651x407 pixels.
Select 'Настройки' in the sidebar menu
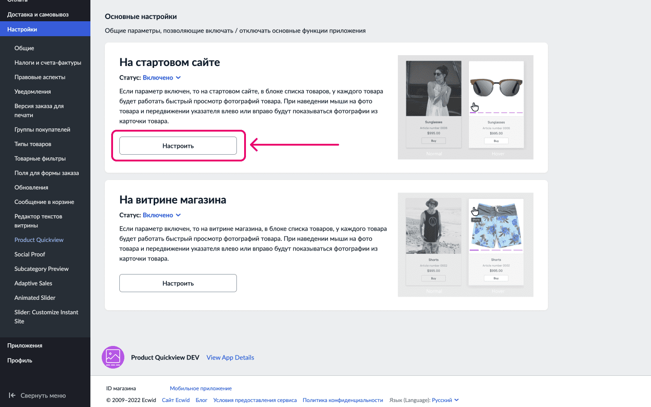(x=22, y=29)
